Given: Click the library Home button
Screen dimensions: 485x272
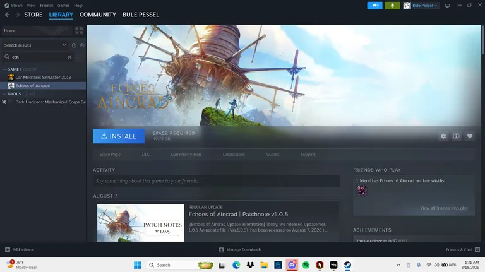Looking at the screenshot, I should click(37, 30).
